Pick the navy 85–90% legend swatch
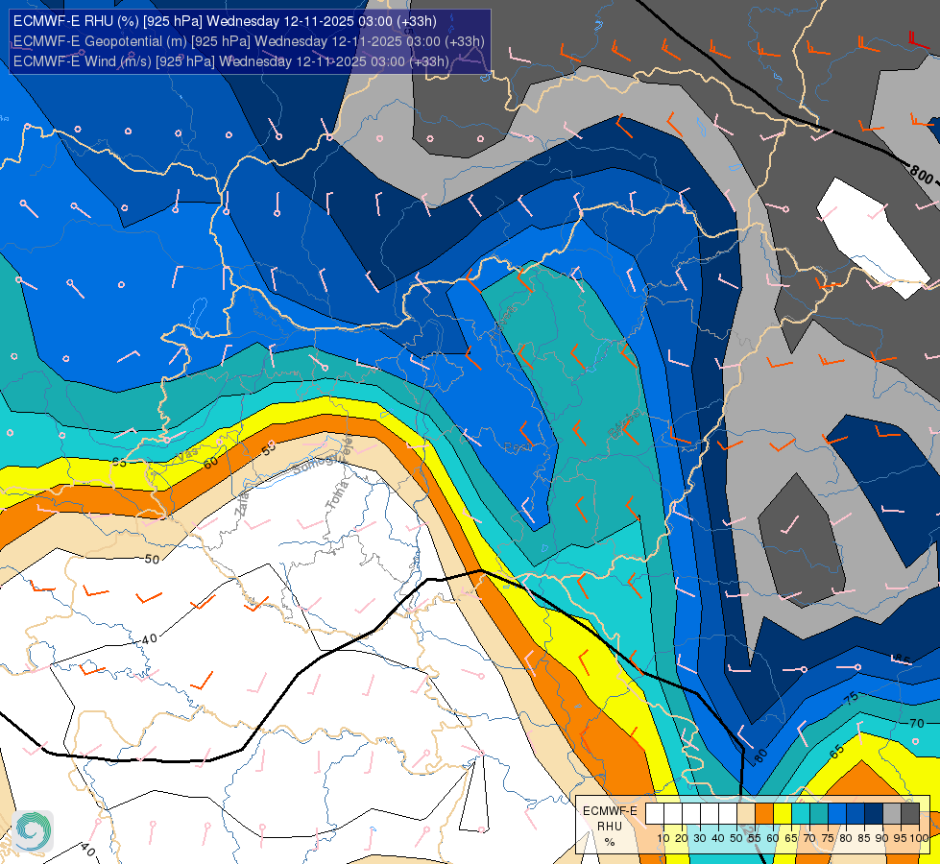940x864 pixels. tap(874, 815)
